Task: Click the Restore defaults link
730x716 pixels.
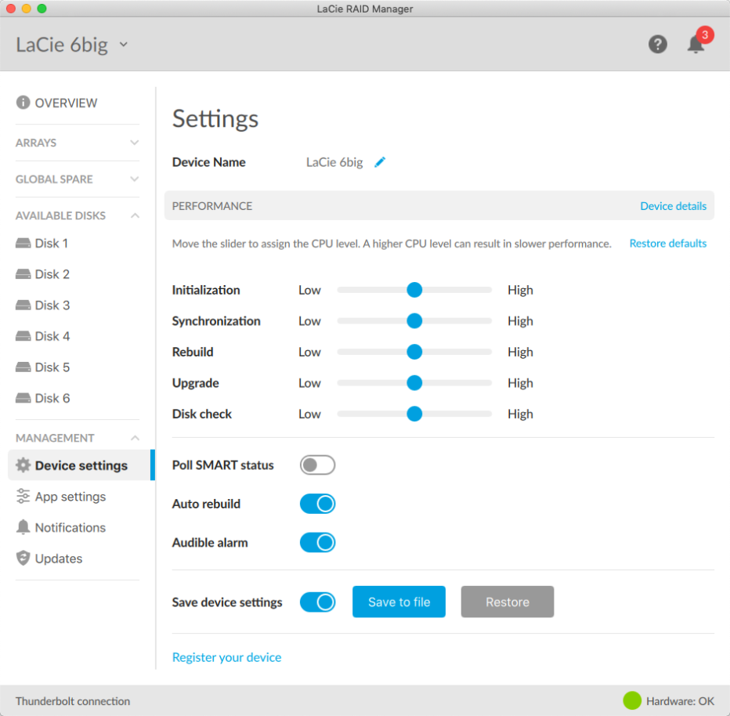Action: pos(667,243)
